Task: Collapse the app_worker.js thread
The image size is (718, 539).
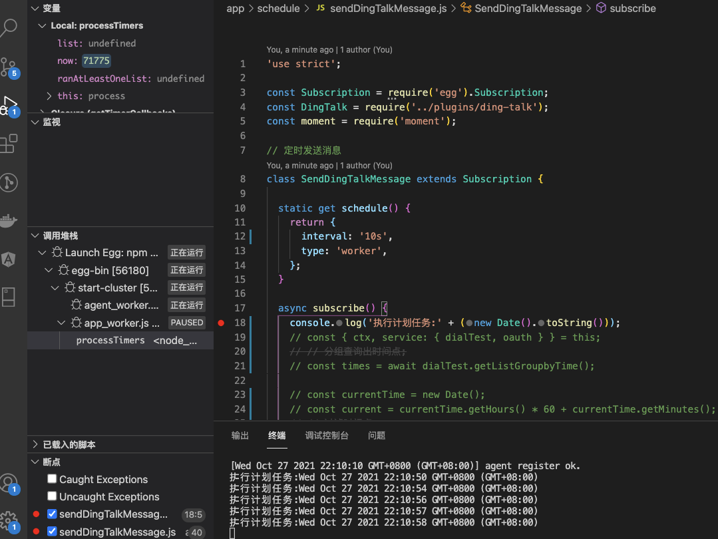Action: [61, 323]
